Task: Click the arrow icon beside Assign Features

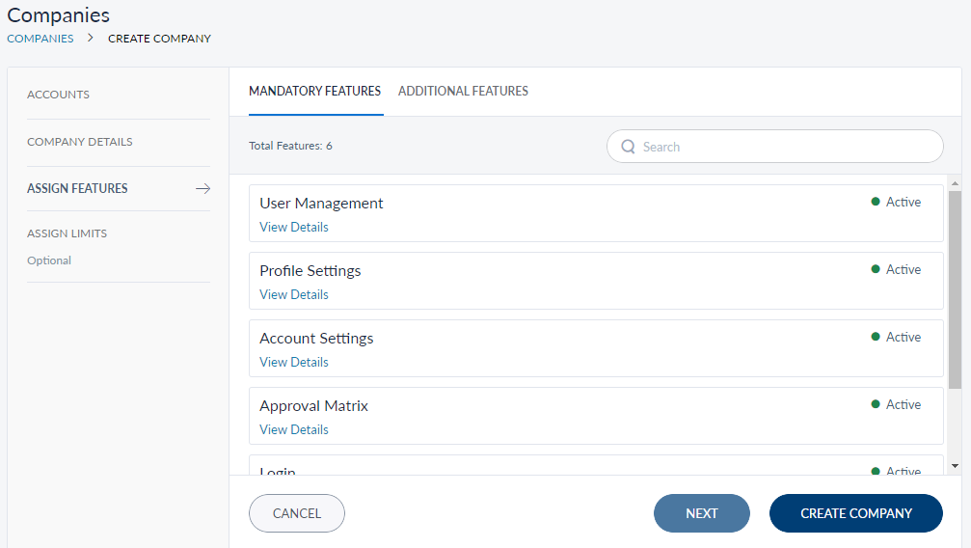Action: click(202, 189)
